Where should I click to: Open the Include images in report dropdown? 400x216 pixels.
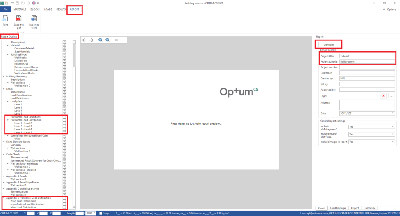click(x=371, y=142)
